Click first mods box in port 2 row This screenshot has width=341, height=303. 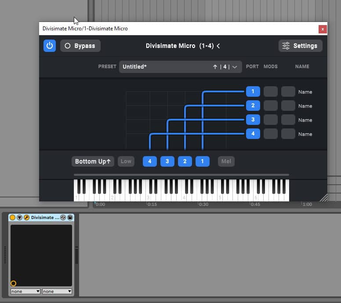pos(271,106)
